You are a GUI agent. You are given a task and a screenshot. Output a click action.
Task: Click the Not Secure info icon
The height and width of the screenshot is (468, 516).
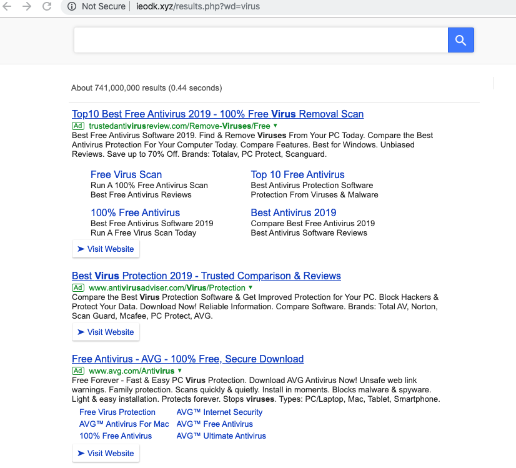[x=71, y=6]
